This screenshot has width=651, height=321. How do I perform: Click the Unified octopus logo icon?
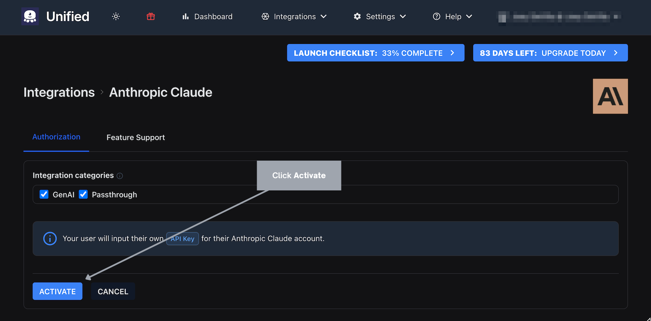(30, 16)
